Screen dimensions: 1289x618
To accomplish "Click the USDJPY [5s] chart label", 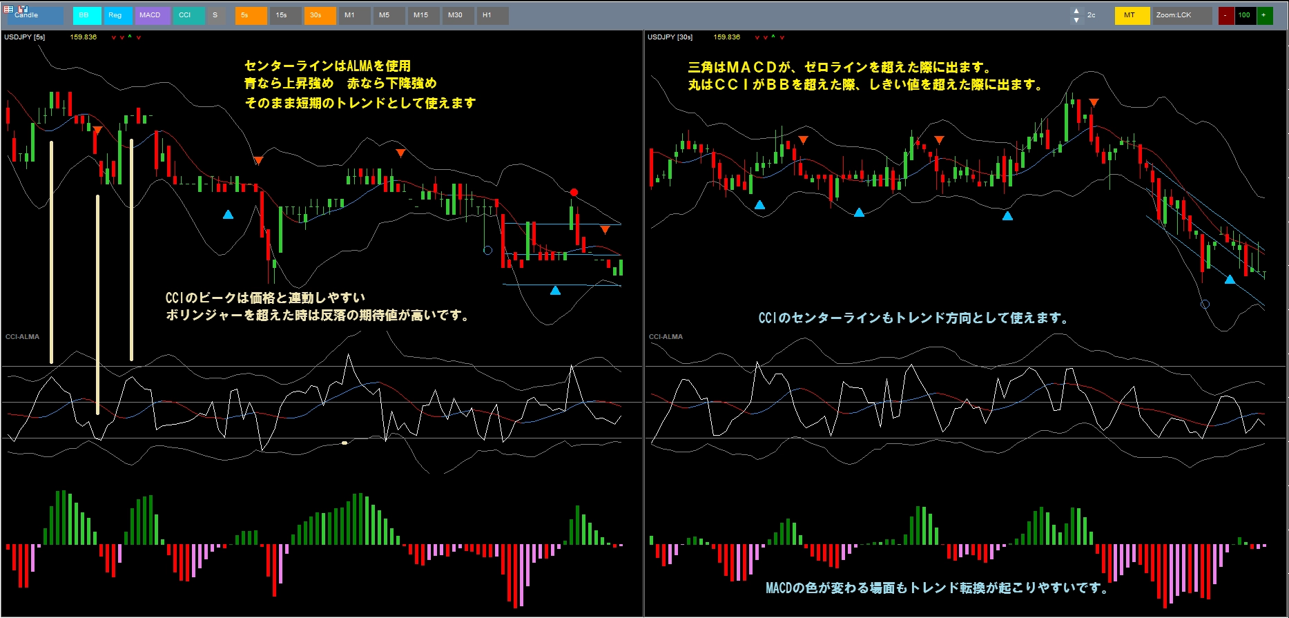I will point(25,37).
